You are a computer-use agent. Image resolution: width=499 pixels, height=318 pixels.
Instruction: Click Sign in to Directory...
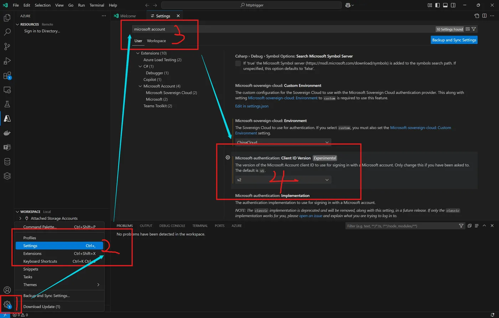pos(42,31)
